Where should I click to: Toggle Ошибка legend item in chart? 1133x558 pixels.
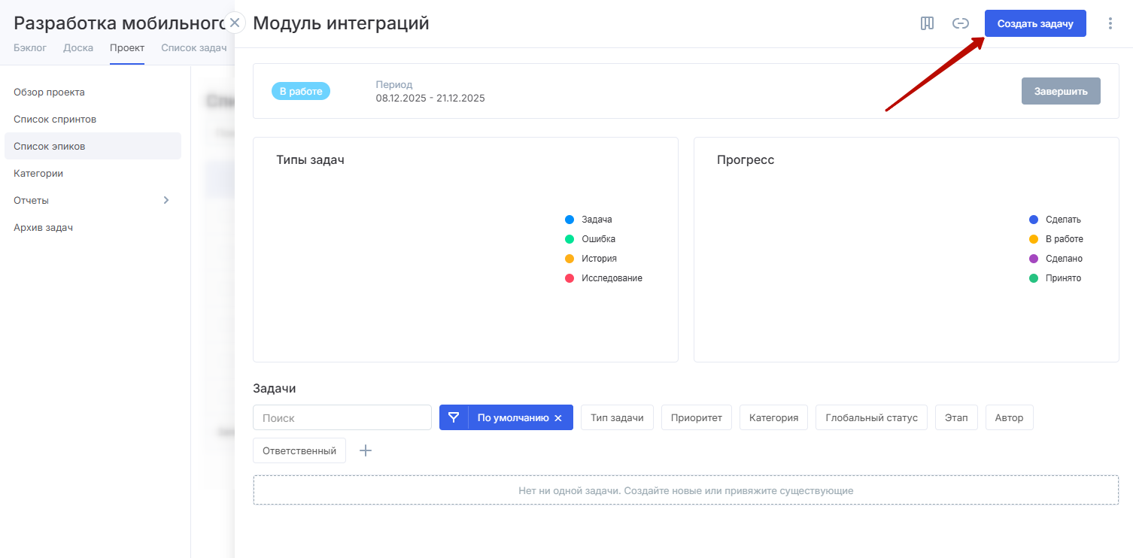coord(597,239)
